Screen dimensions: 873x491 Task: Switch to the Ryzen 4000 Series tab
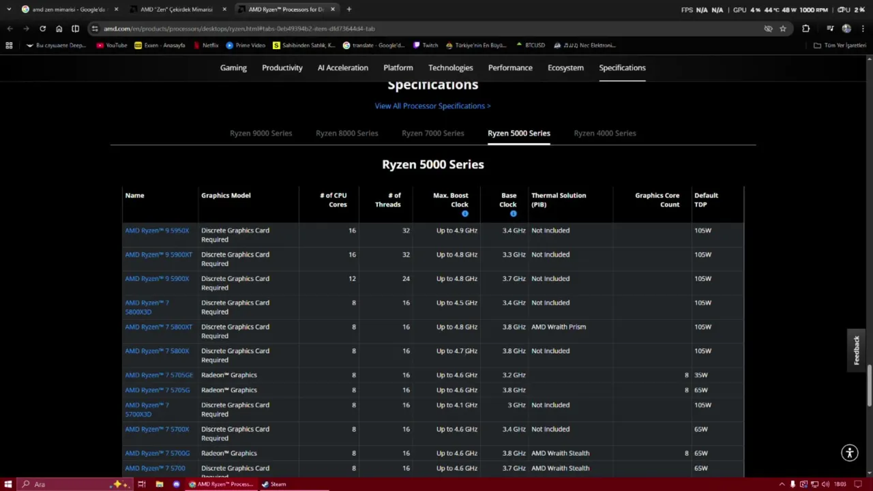pyautogui.click(x=605, y=133)
